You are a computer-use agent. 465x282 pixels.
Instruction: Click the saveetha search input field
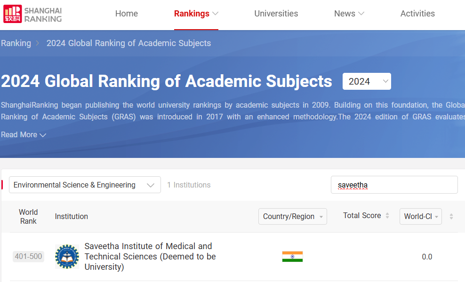coord(394,185)
